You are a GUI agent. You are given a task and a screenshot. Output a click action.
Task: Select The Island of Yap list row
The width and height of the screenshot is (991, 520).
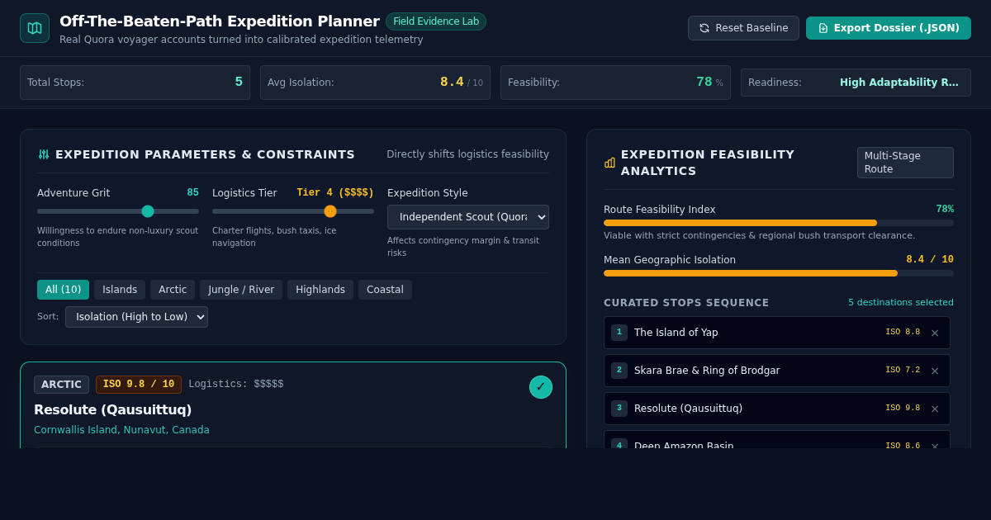[777, 333]
